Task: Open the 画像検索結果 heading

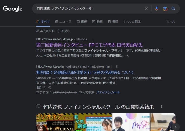Action: point(98,107)
